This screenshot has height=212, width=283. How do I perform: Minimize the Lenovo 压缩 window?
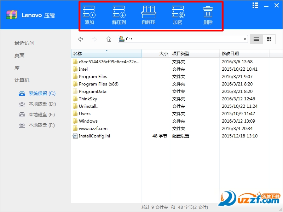266,6
